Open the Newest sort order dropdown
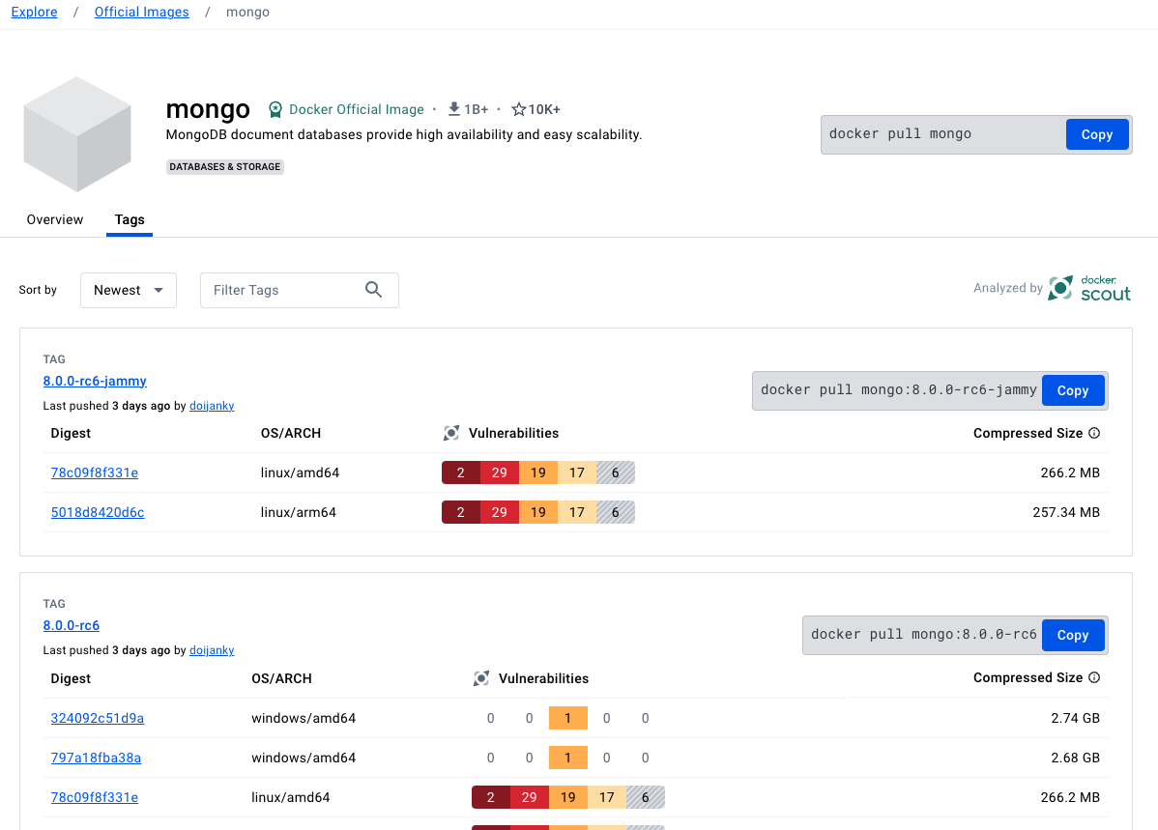 click(128, 290)
